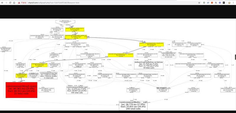236x113 pixels.
Task: Open the browser home page icon
Action: coord(14,3)
